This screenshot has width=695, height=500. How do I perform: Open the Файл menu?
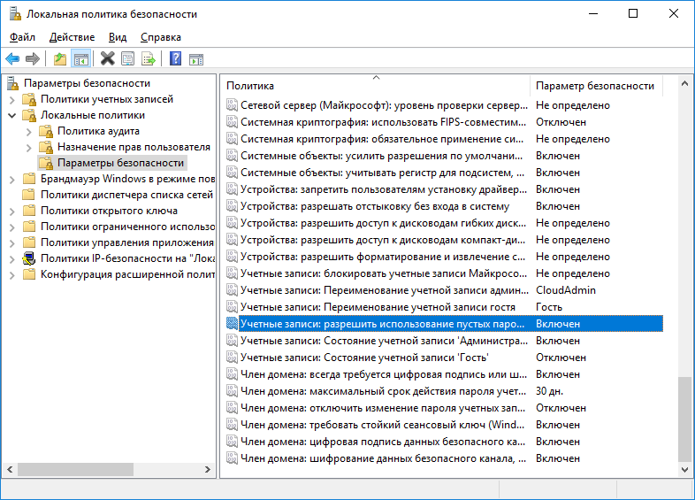coord(22,37)
